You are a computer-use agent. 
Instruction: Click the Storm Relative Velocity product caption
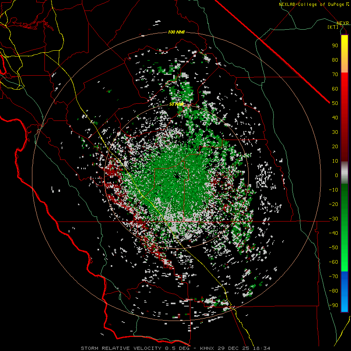175,348
